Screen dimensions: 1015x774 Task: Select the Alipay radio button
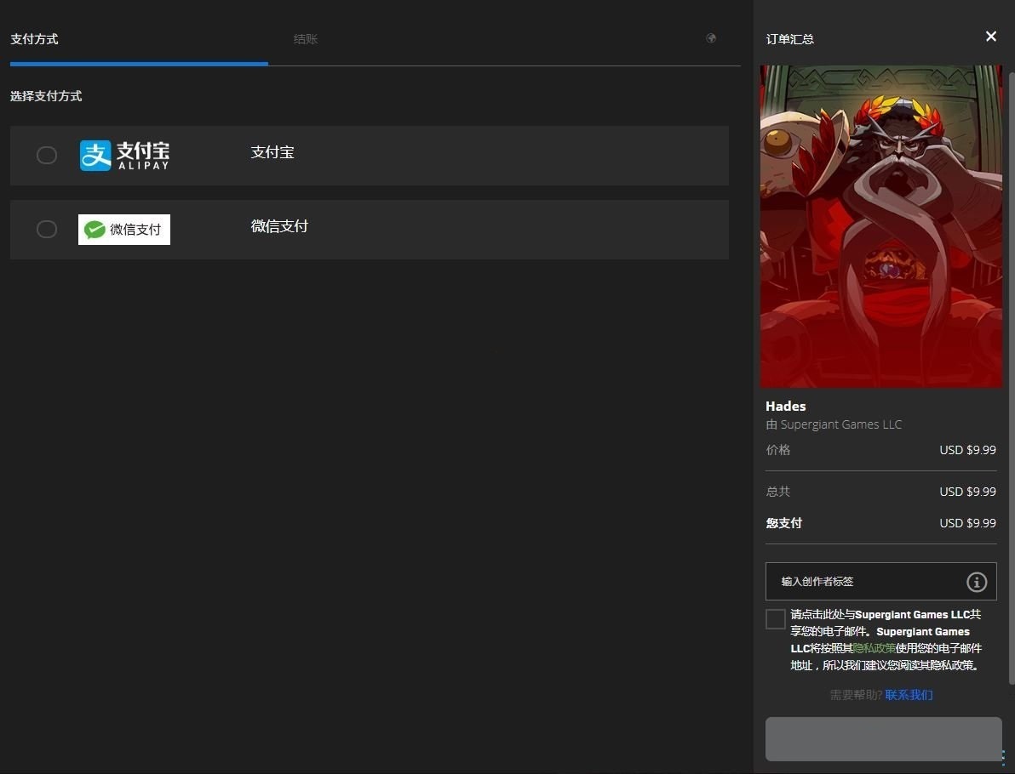tap(47, 155)
